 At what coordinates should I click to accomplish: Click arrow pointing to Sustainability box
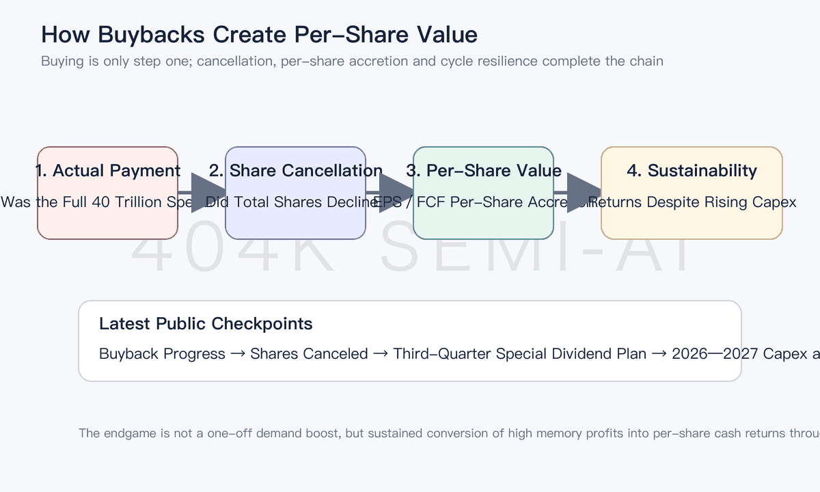pos(577,193)
